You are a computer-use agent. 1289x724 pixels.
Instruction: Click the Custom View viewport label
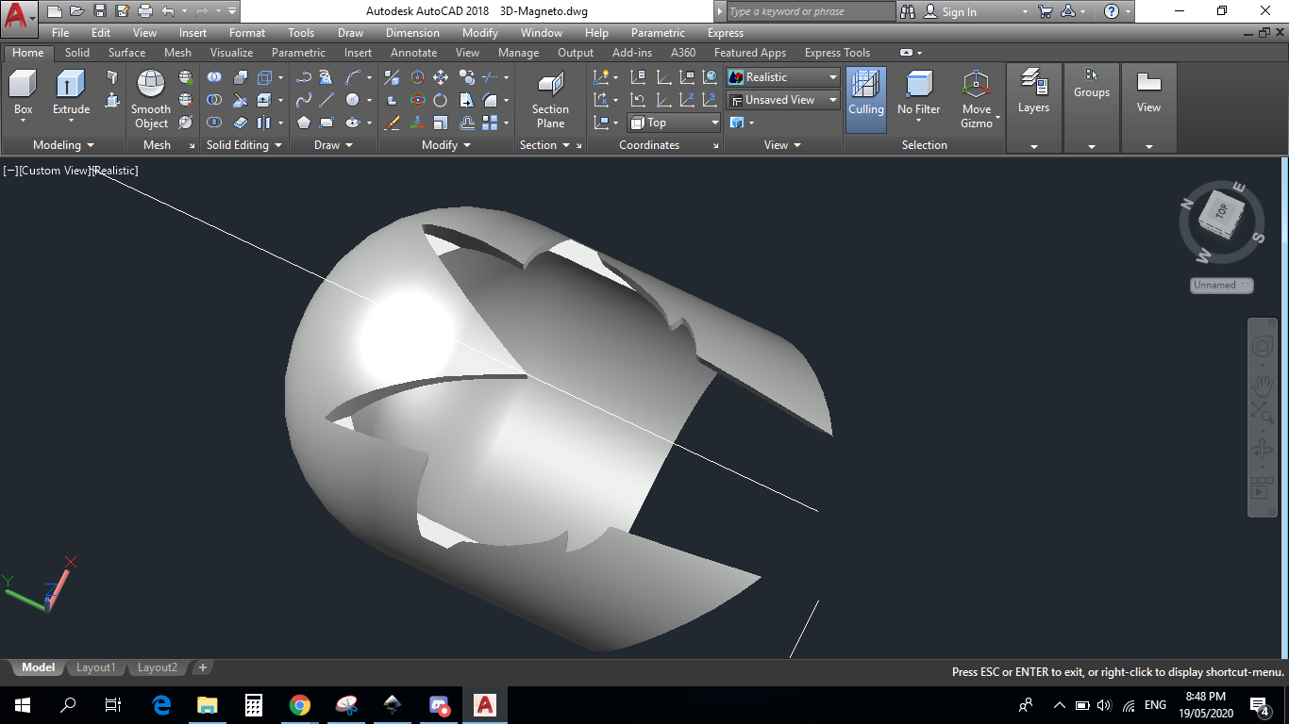(x=55, y=171)
